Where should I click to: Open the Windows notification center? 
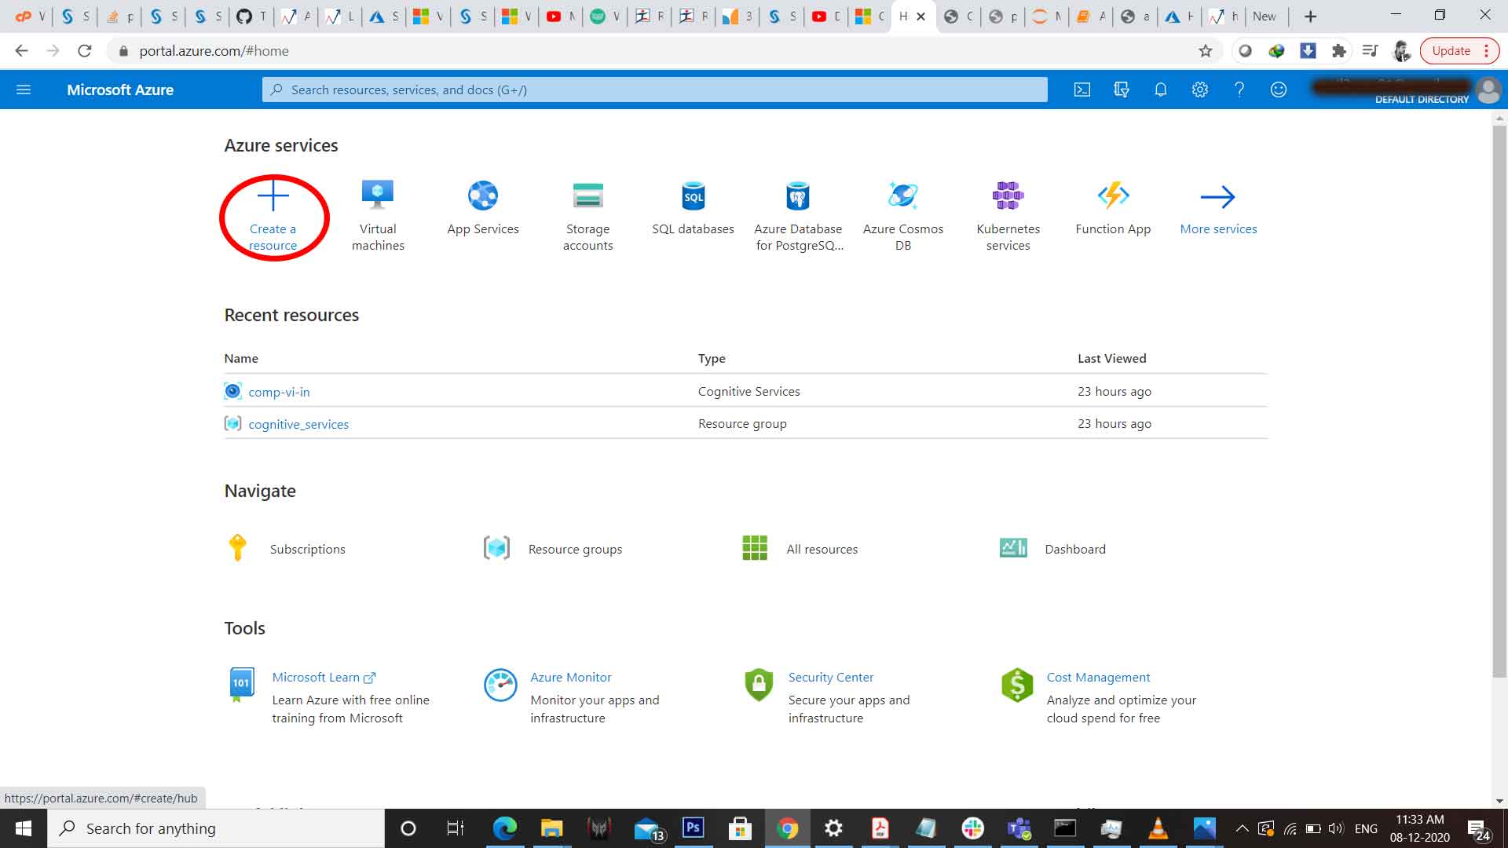click(x=1479, y=829)
